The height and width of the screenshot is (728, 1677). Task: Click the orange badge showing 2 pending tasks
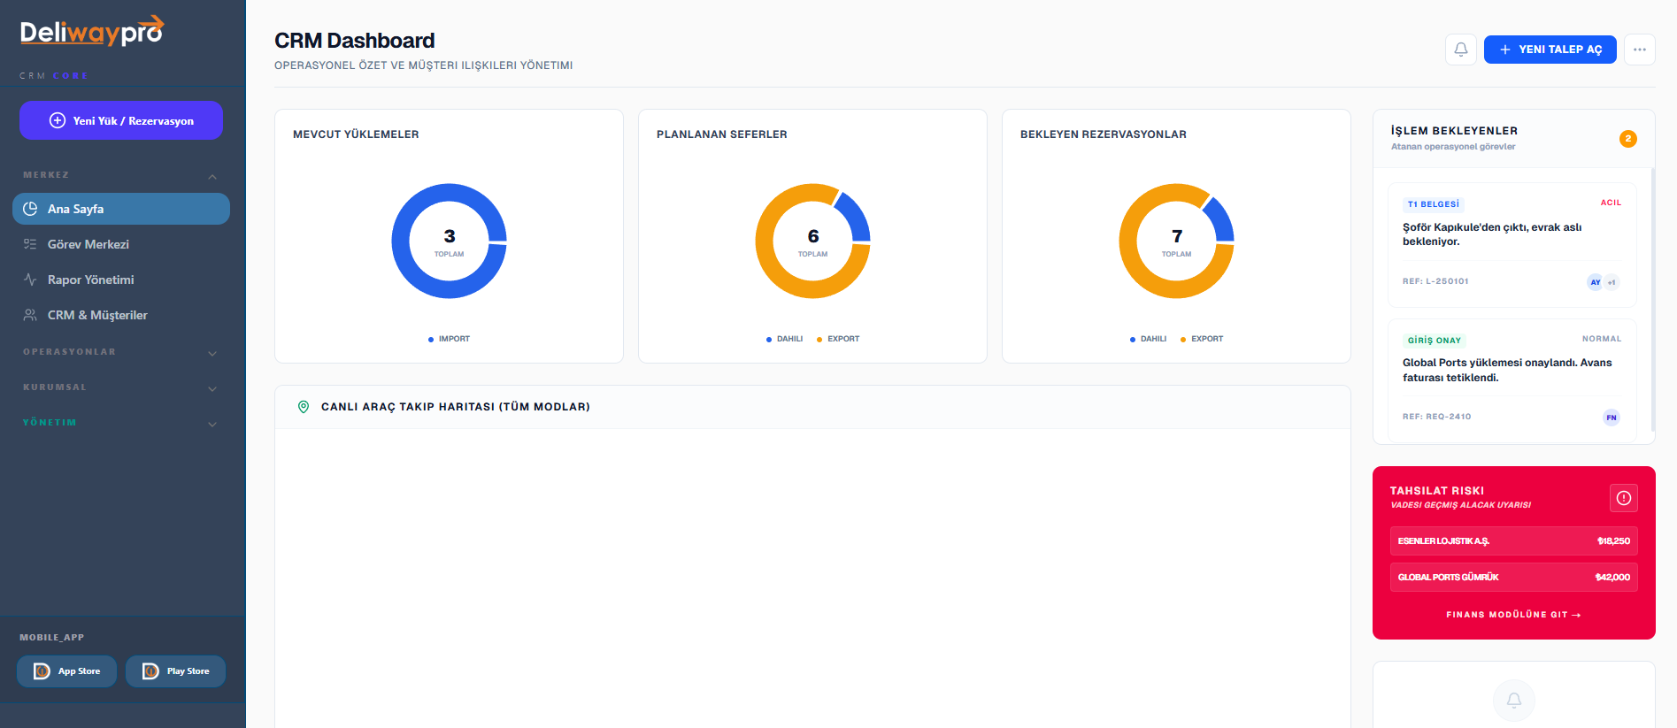1628,139
